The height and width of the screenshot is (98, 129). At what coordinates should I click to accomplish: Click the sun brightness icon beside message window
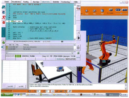click(x=78, y=47)
